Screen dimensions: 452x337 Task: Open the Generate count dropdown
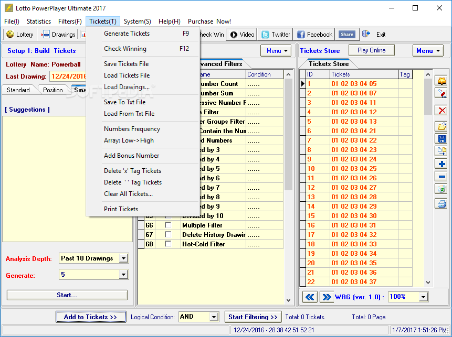point(123,275)
